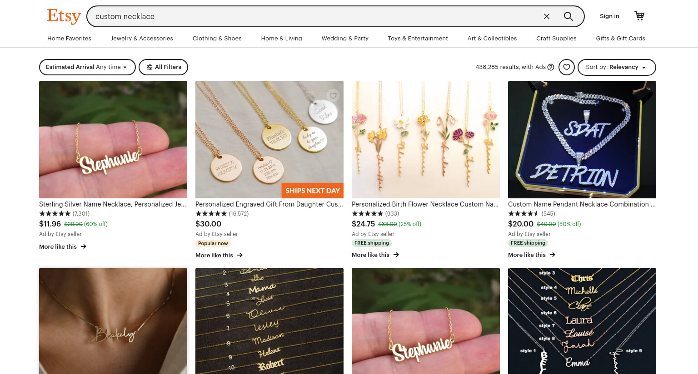
Task: Expand the Estimated Arrival dropdown
Action: (x=87, y=67)
